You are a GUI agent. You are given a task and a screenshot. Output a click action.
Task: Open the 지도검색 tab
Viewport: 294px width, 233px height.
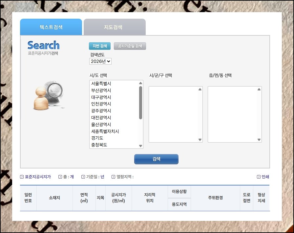point(115,27)
